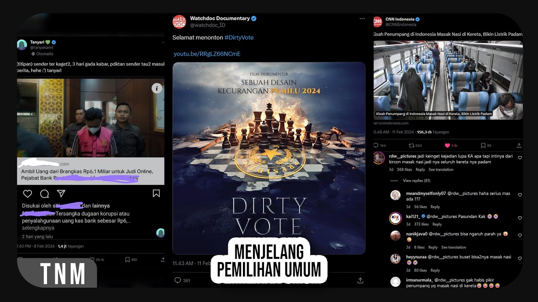Like the Tanyarl tweet showing 25 rb
The width and height of the screenshot is (538, 302).
[x=91, y=260]
